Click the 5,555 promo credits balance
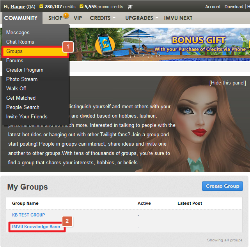 click(104, 7)
